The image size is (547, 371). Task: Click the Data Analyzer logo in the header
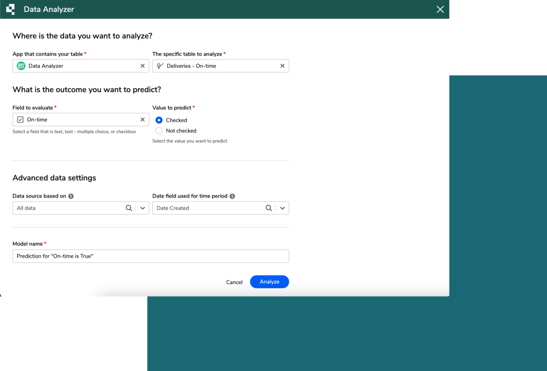point(10,9)
